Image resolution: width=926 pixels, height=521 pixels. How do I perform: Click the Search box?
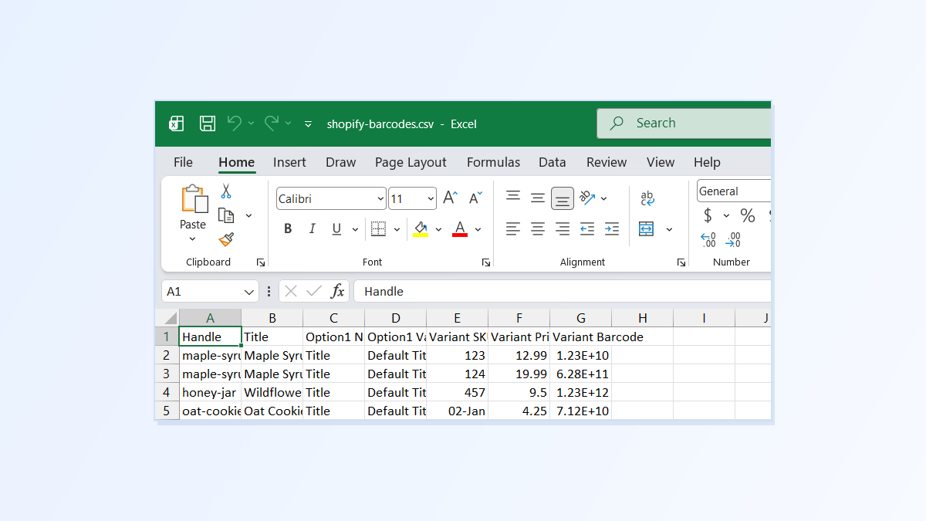[684, 123]
